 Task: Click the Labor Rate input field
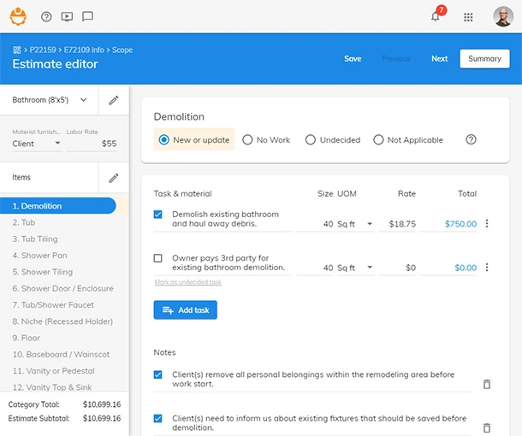click(x=92, y=144)
